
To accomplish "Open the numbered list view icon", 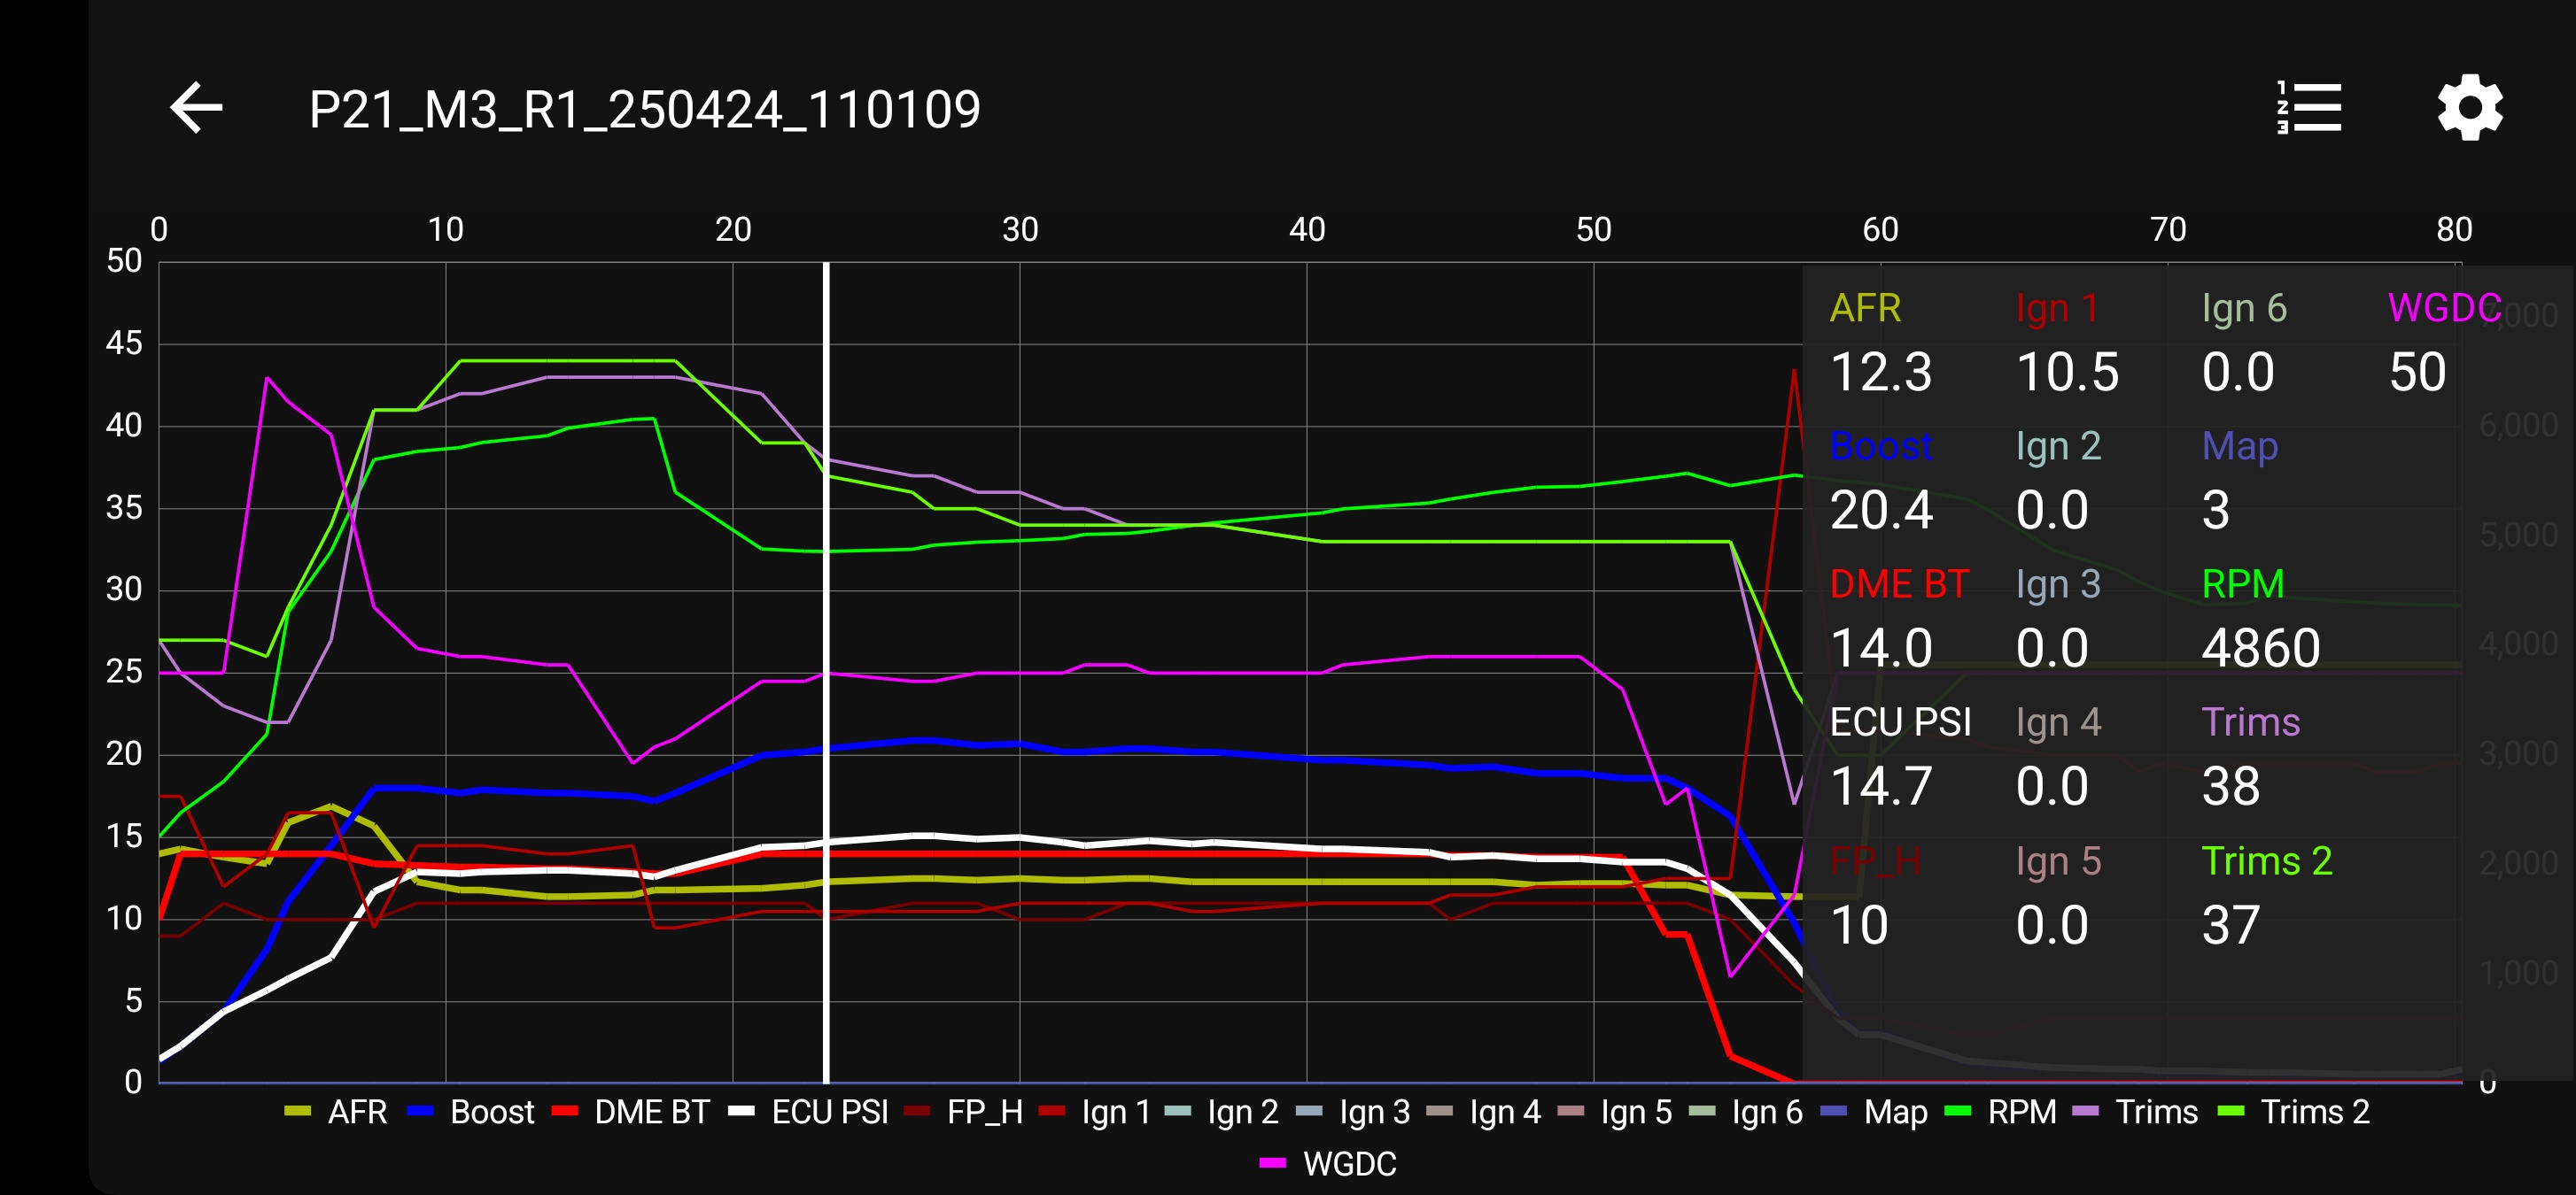I will coord(2309,108).
